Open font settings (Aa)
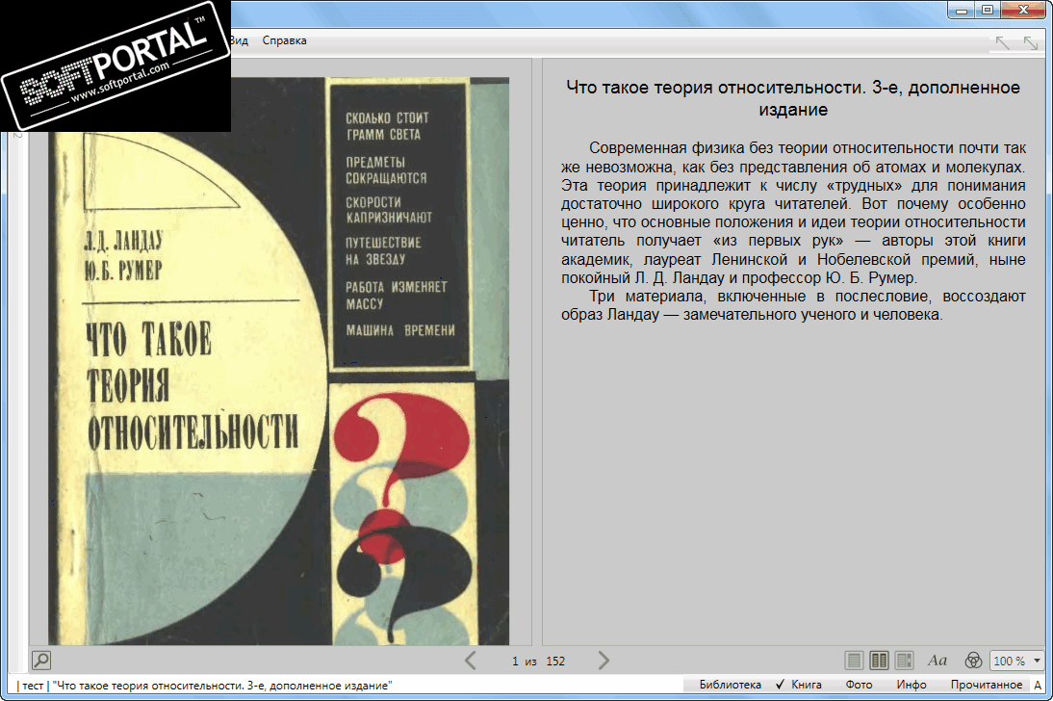The image size is (1053, 701). (x=937, y=661)
